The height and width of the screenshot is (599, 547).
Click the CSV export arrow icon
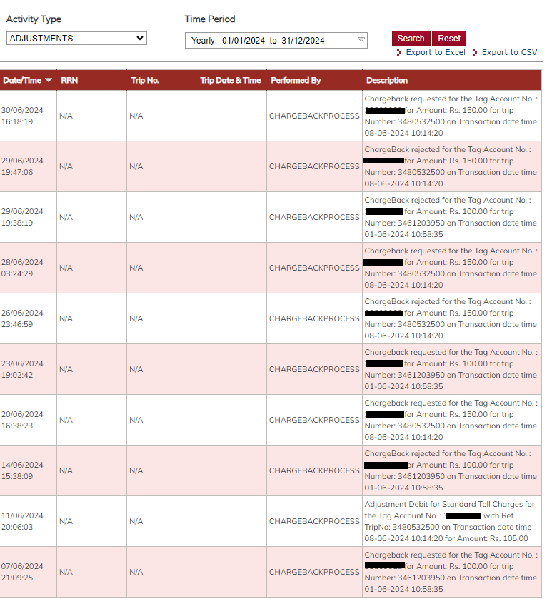(x=475, y=53)
